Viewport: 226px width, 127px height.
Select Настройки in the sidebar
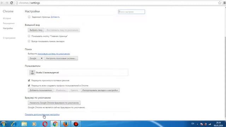tap(8, 28)
